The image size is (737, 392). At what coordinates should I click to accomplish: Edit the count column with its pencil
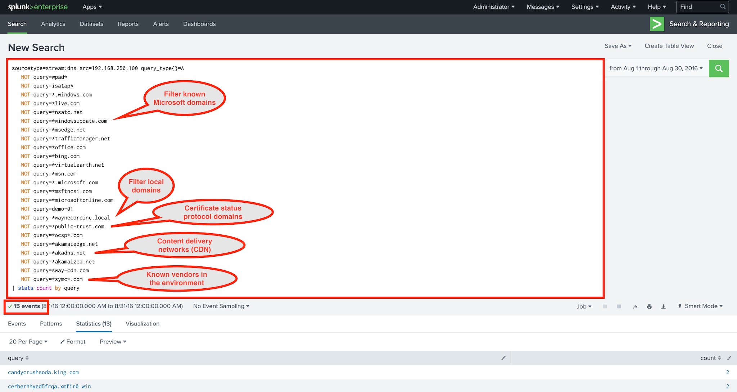point(729,358)
